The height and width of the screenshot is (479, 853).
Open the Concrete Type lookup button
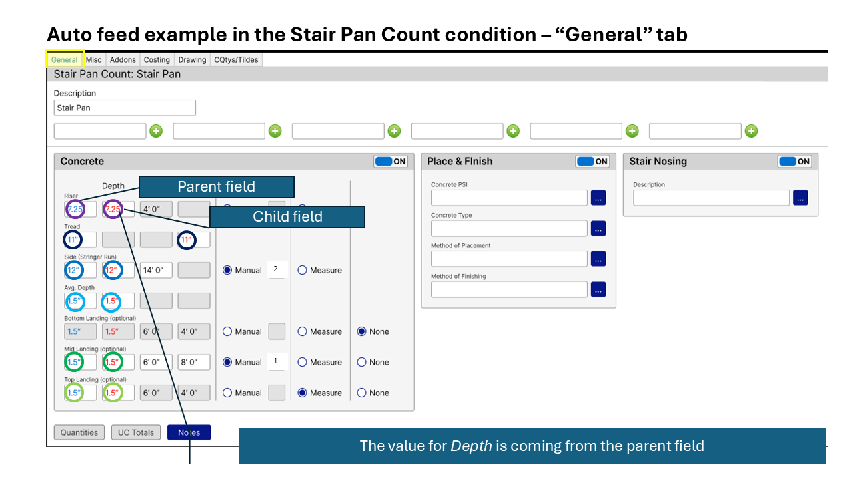tap(598, 228)
